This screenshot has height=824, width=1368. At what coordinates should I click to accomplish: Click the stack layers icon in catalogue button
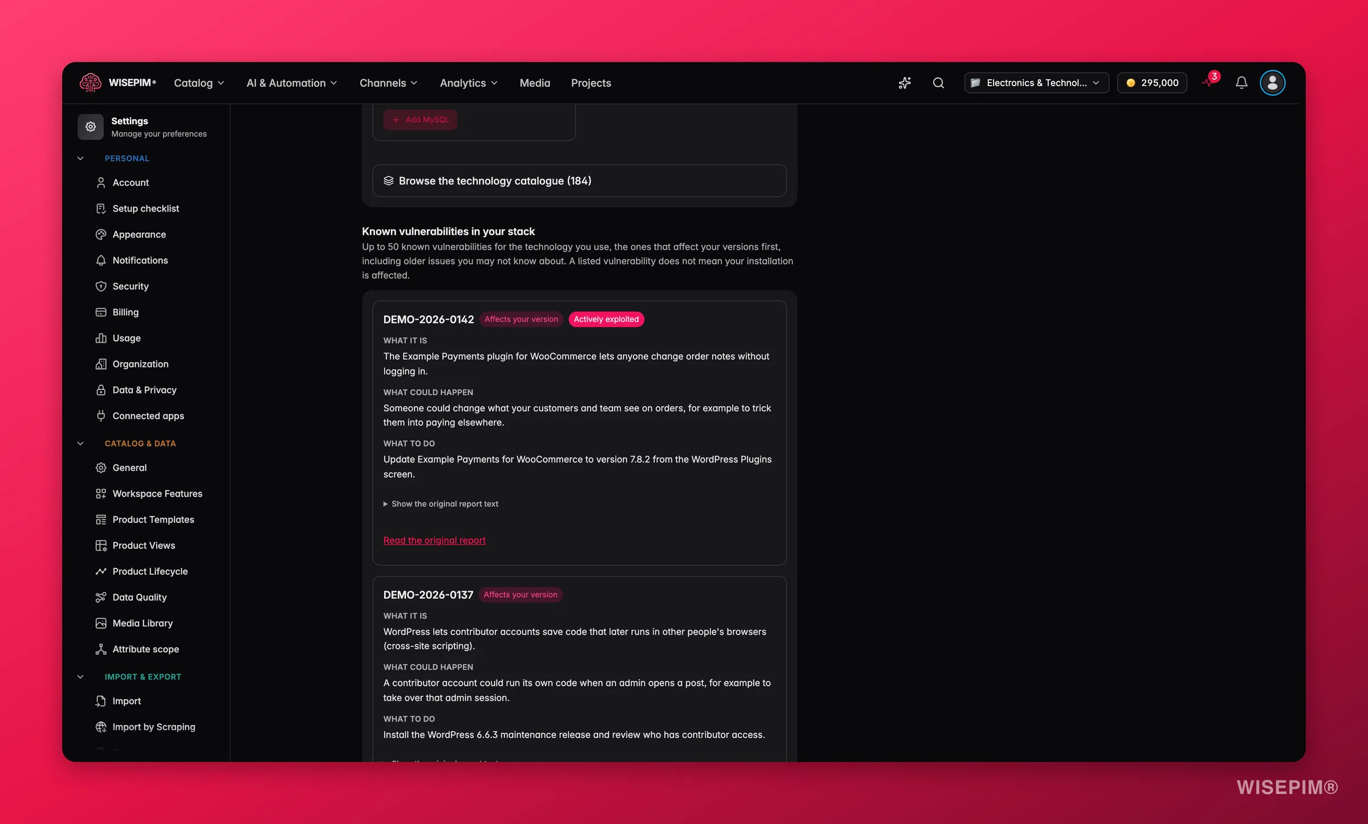tap(389, 181)
